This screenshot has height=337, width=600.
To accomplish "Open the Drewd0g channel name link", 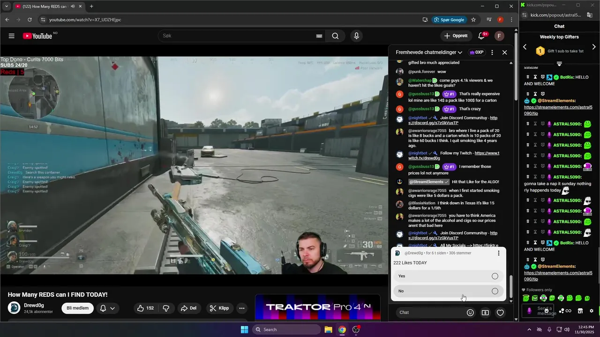I will coord(34,305).
